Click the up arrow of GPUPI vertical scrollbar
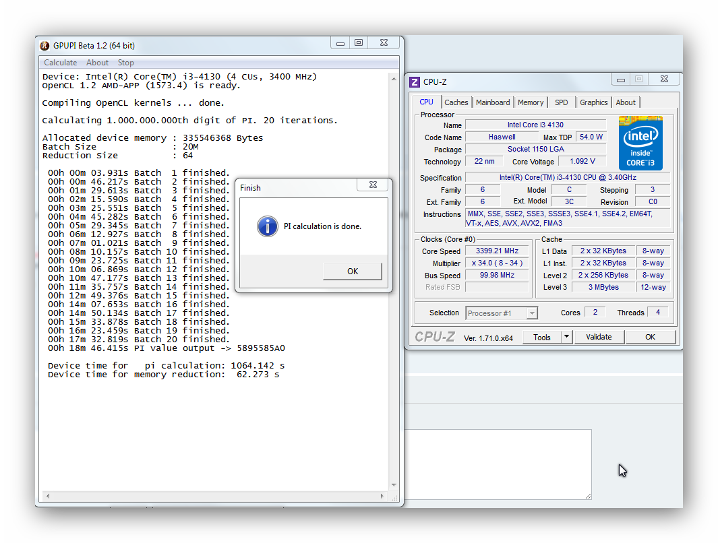 (394, 78)
